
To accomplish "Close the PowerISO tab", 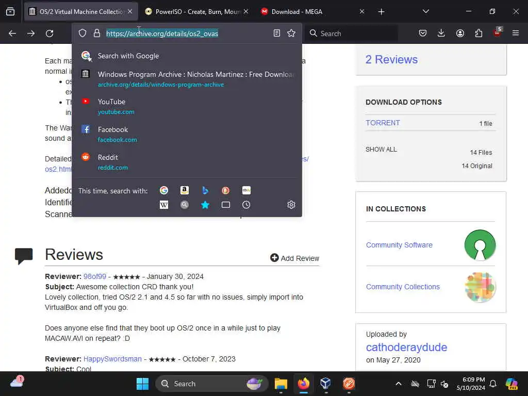I will (x=246, y=11).
